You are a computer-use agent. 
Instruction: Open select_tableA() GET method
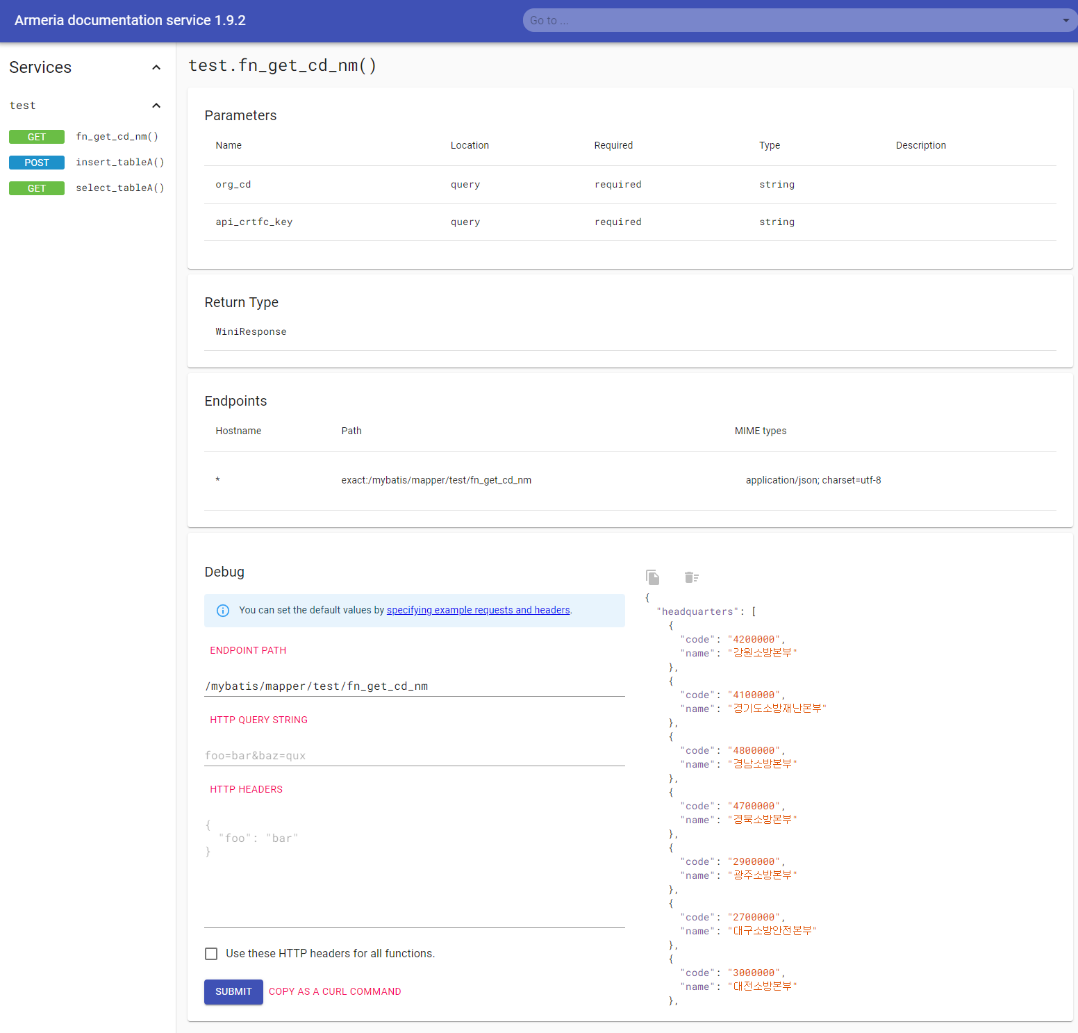click(120, 188)
